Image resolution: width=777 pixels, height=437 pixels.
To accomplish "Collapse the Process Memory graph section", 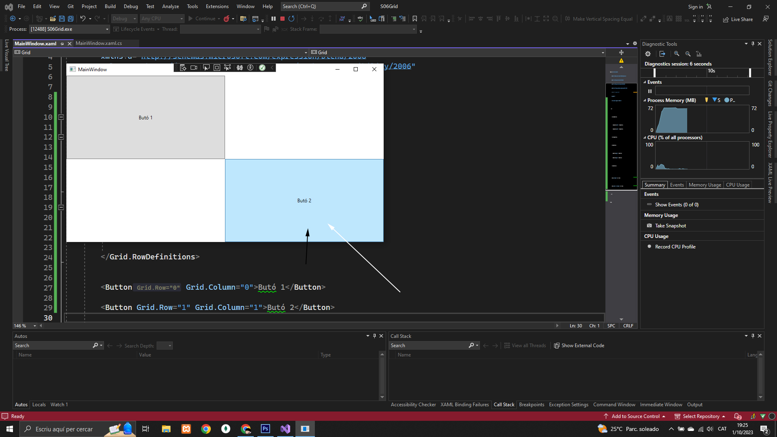I will [x=645, y=100].
